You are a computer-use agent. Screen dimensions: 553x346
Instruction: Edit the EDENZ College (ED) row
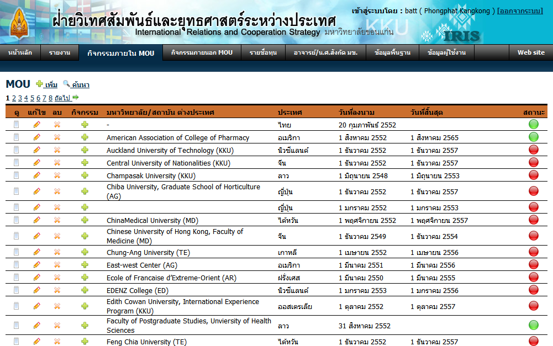(36, 290)
